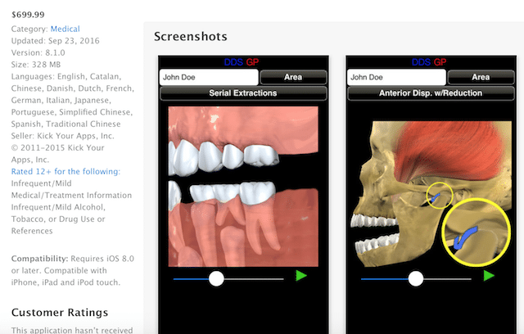The width and height of the screenshot is (524, 334).
Task: Click the small yellow circle on the skull
Action: pos(440,196)
